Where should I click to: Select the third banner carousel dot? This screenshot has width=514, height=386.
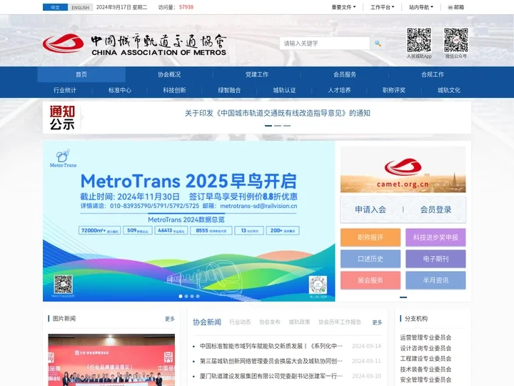point(192,297)
